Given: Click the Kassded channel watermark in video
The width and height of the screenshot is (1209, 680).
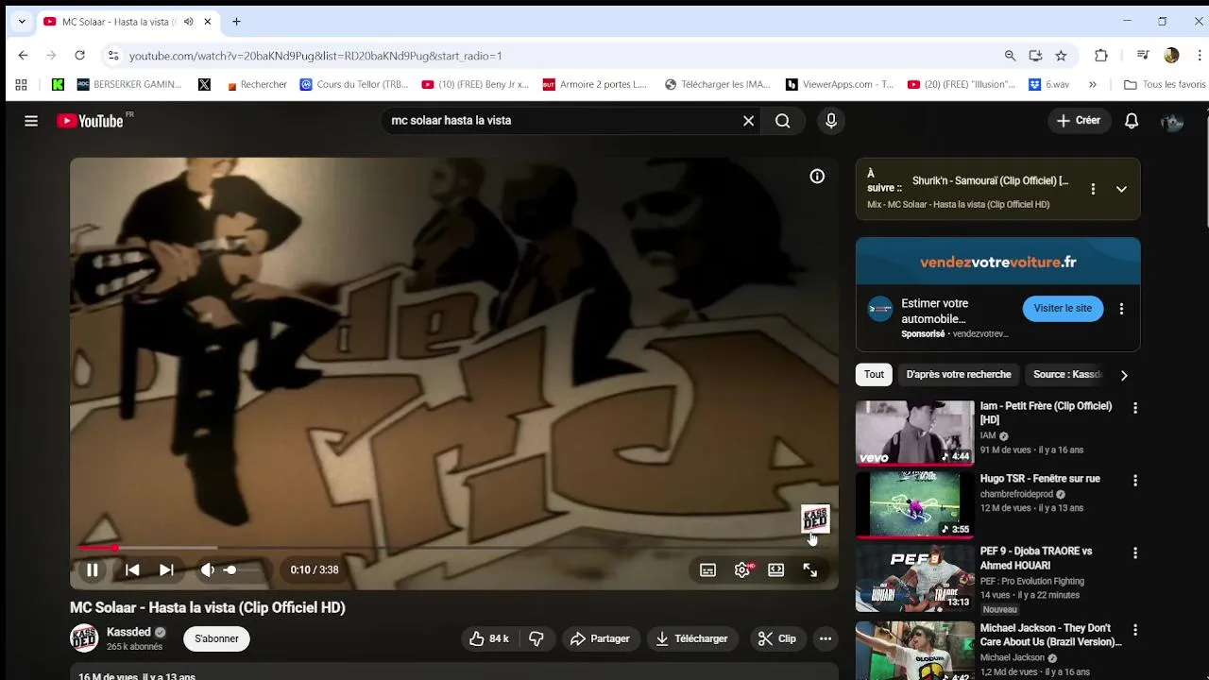Looking at the screenshot, I should tap(815, 518).
